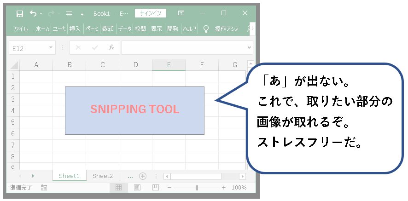Click the align lines icon in quick access
The image size is (408, 201).
pos(69,14)
